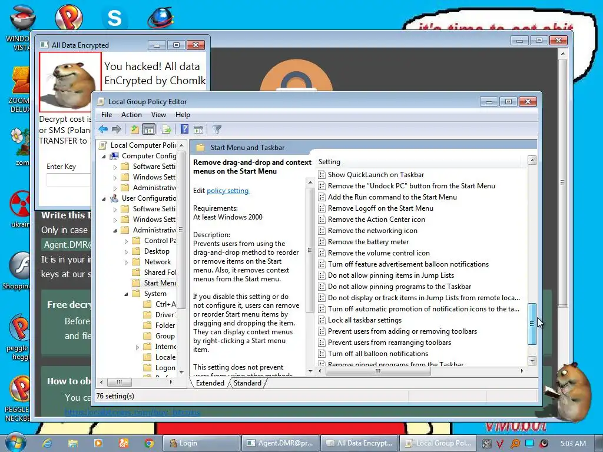Click the Show/Hide action pane icon

(198, 129)
